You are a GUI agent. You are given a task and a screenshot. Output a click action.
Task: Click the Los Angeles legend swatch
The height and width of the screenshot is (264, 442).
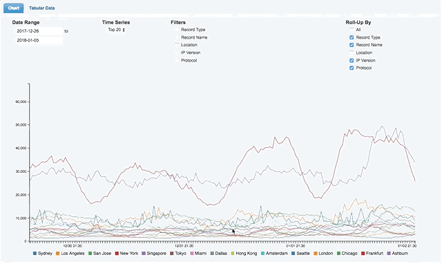coord(58,253)
